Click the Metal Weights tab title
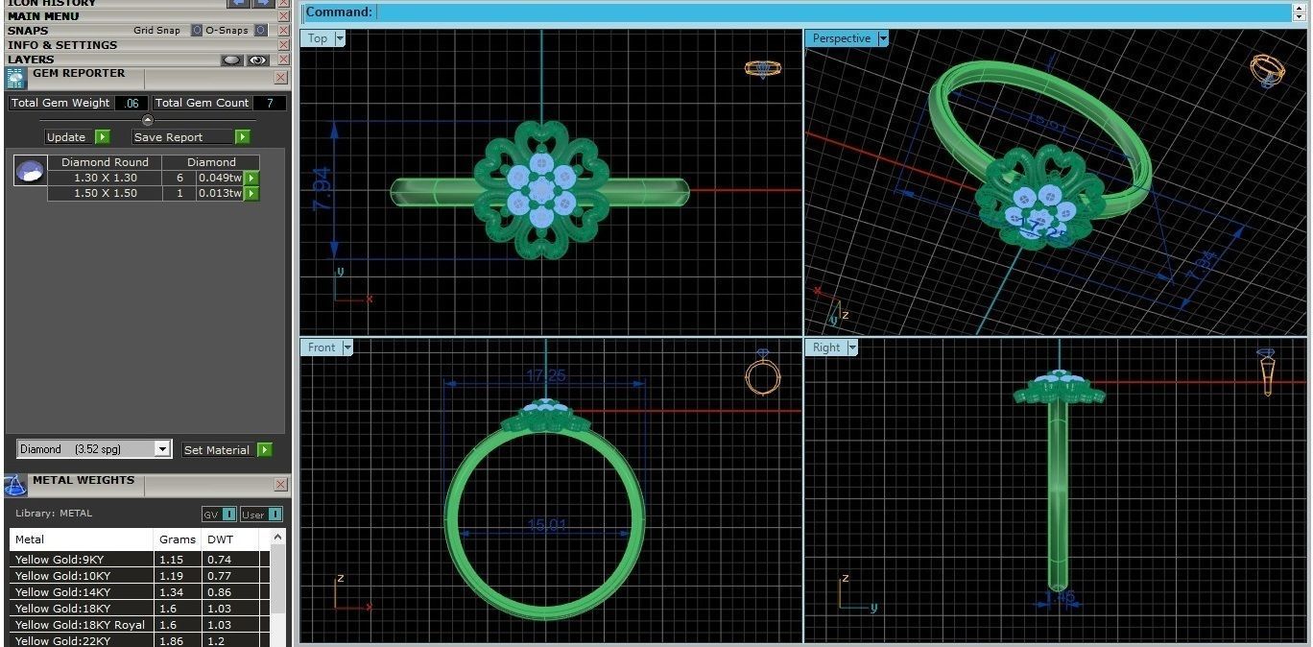Image resolution: width=1313 pixels, height=647 pixels. pos(84,481)
